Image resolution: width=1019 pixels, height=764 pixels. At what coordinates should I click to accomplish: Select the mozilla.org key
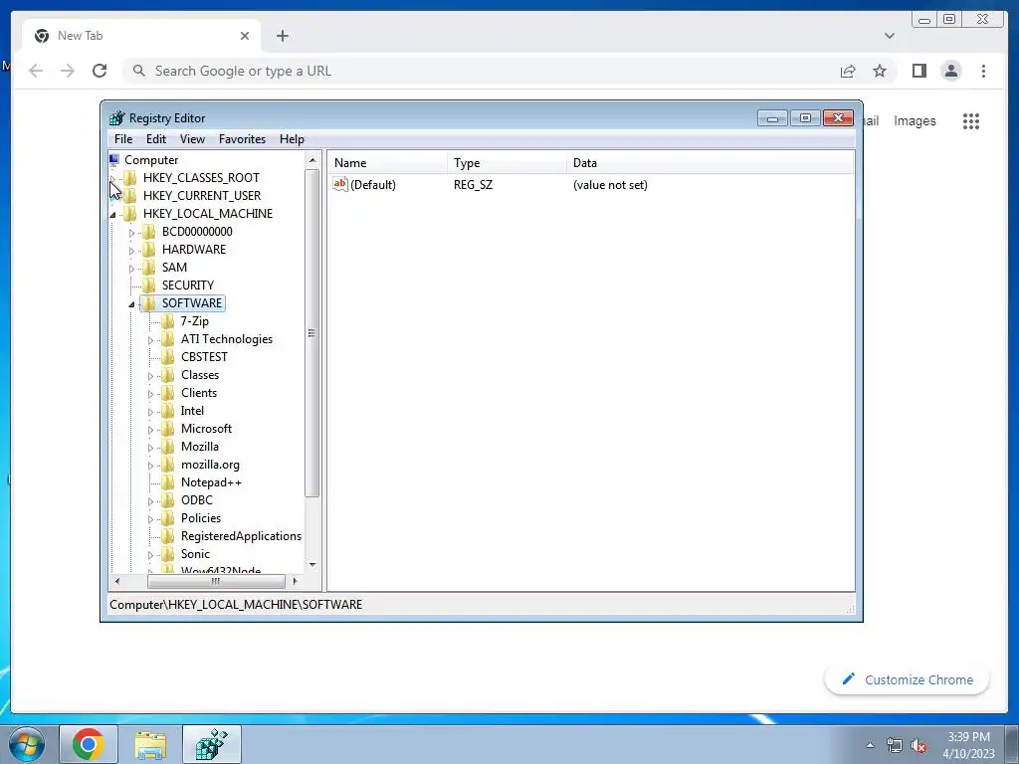(x=210, y=465)
